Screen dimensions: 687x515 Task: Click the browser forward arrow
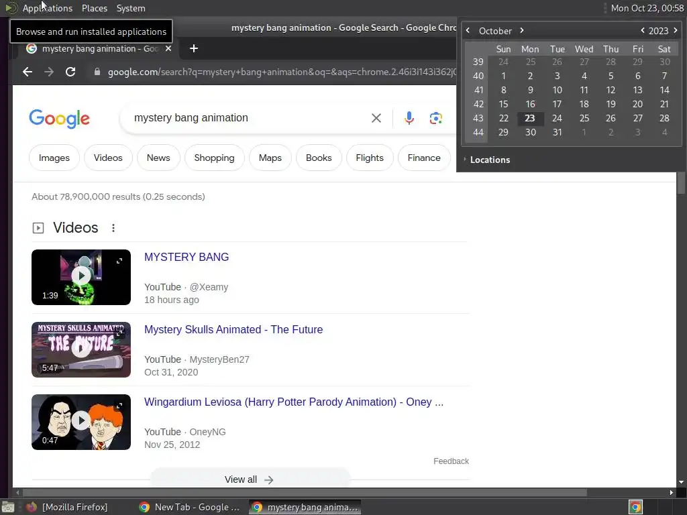coord(48,72)
